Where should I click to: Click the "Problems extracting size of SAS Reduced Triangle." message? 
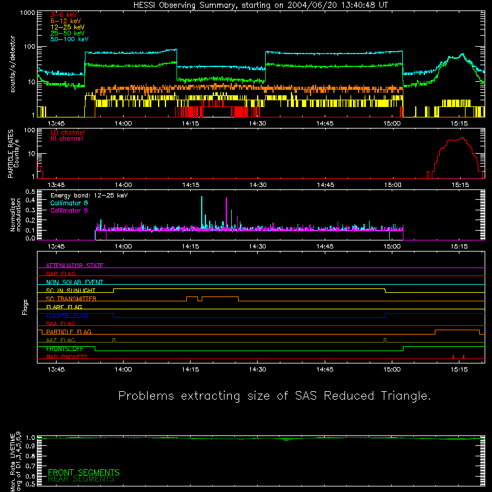point(274,395)
